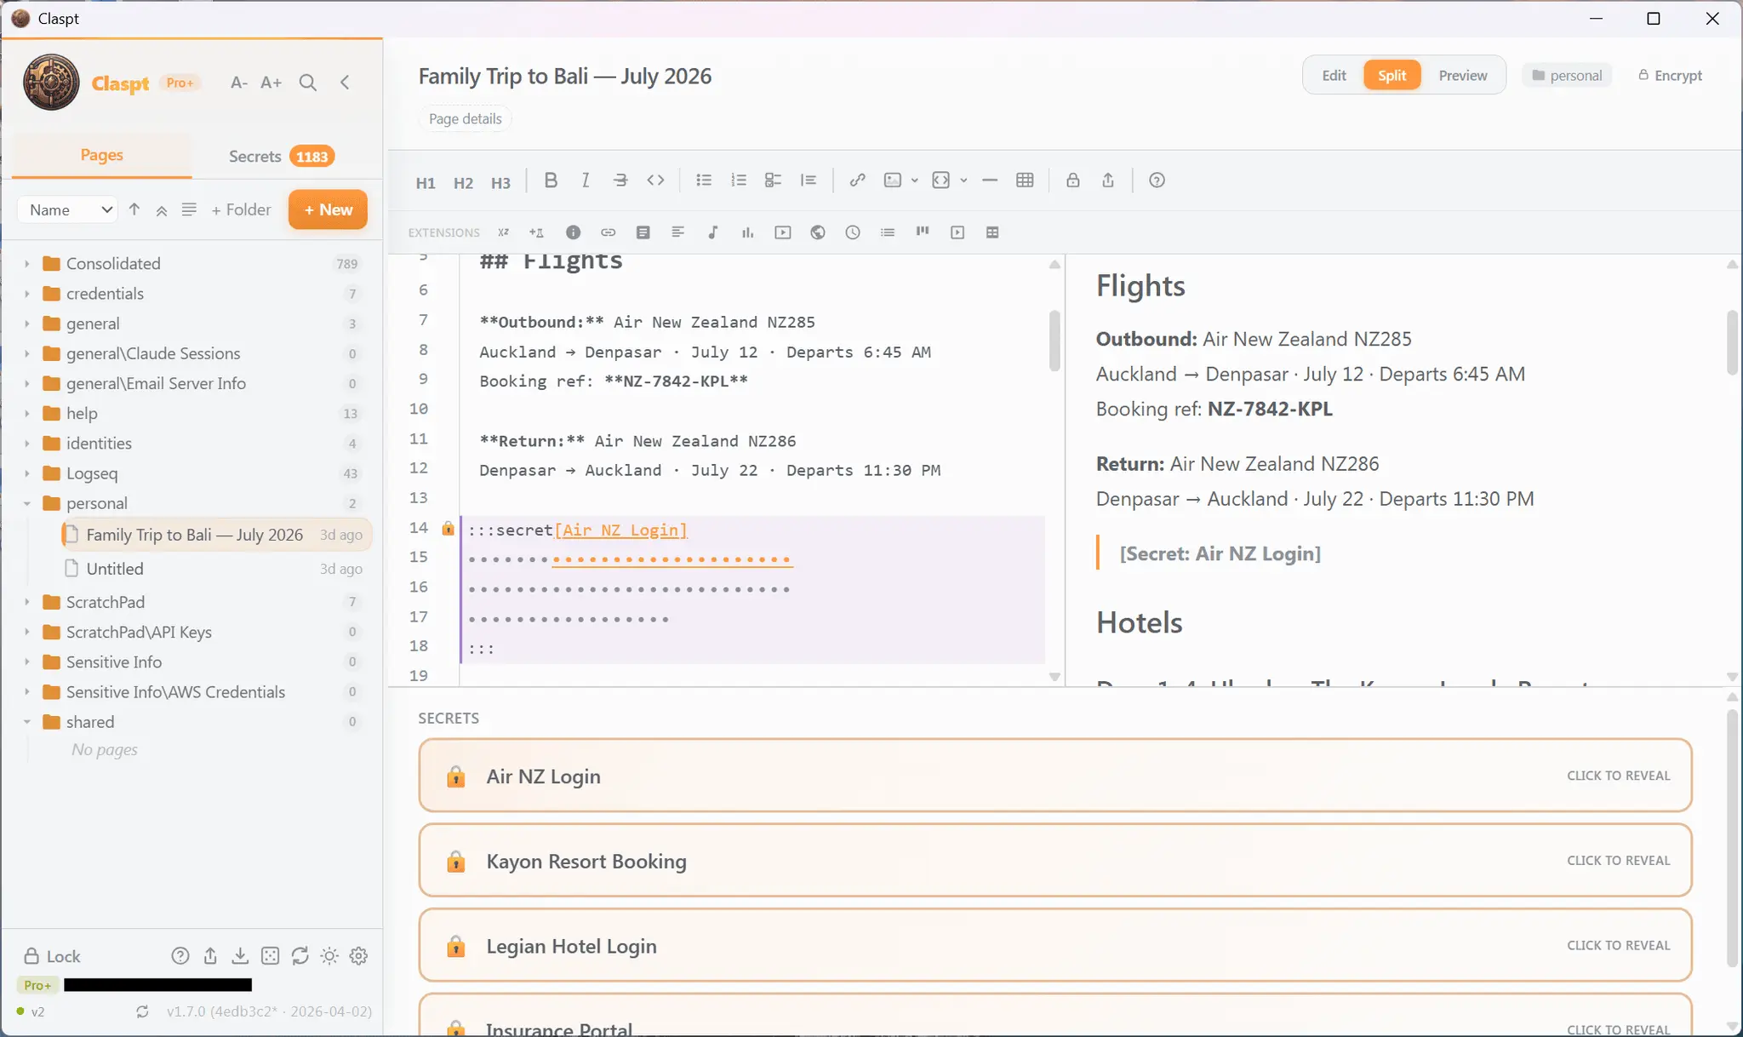This screenshot has height=1037, width=1743.
Task: Switch editor to Preview mode
Action: (1463, 76)
